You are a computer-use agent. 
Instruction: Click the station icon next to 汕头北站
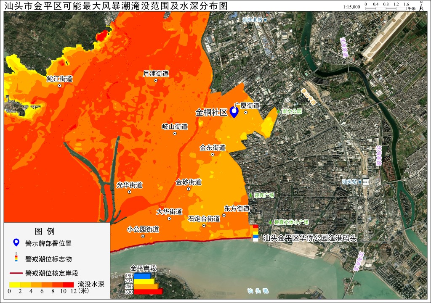[x=265, y=20]
